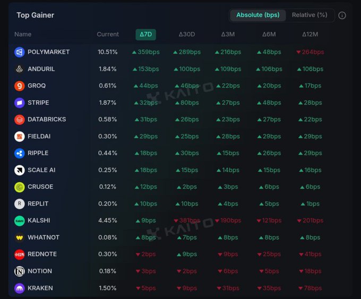The image size is (361, 299).
Task: Open the RIPPLE row name
Action: click(x=38, y=153)
